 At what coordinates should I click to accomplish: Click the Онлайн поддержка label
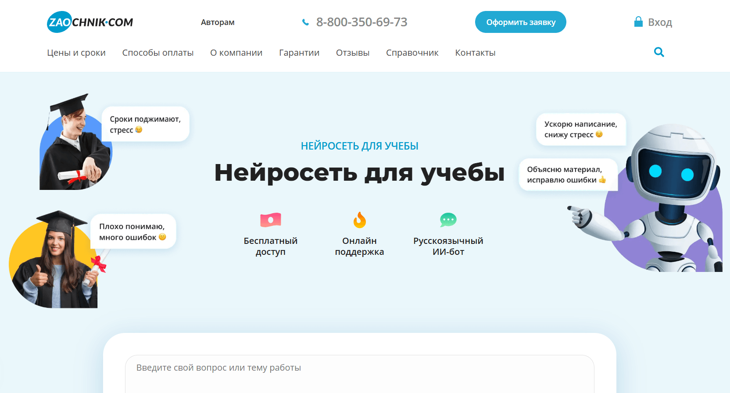(x=360, y=246)
